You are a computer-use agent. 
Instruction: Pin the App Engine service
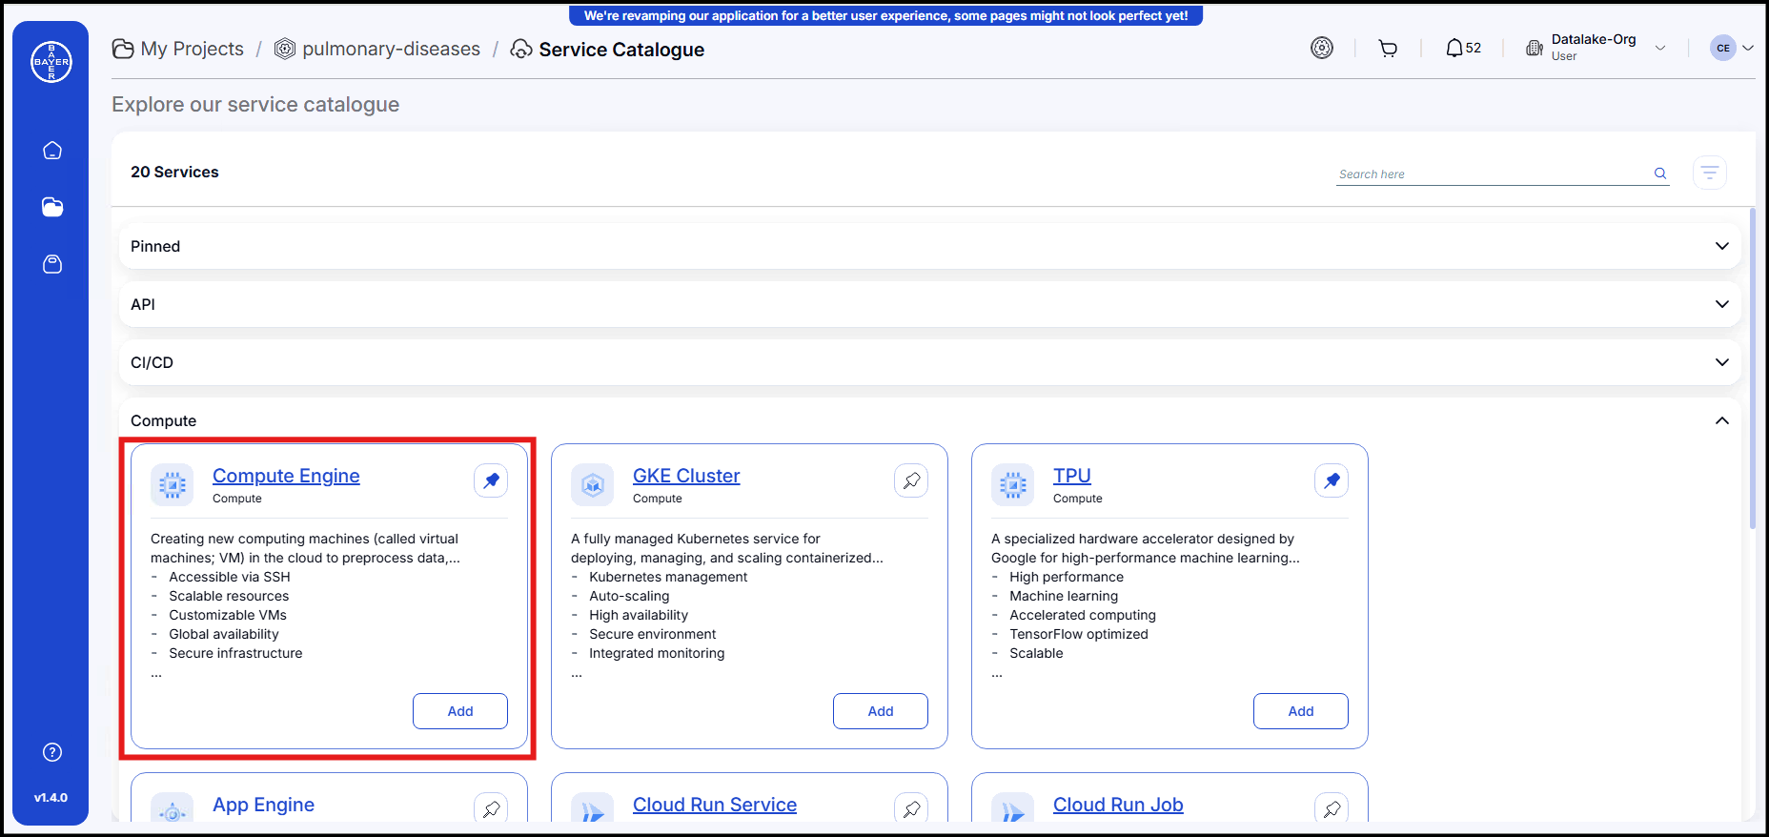coord(491,808)
